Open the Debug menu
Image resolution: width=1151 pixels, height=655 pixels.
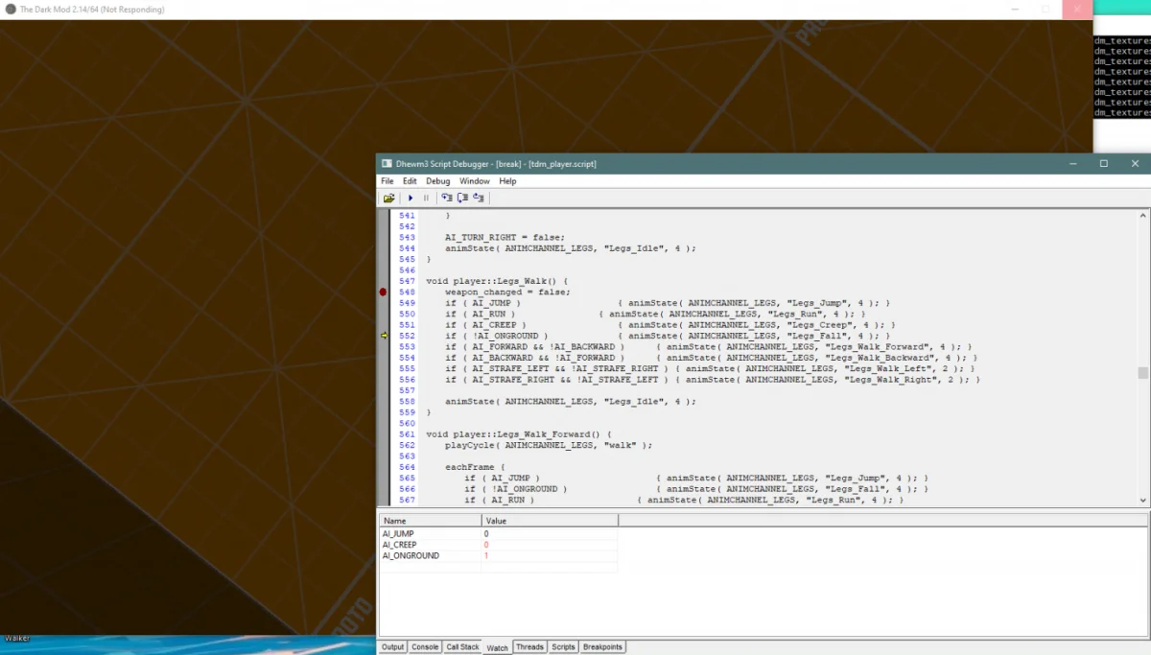tap(437, 181)
